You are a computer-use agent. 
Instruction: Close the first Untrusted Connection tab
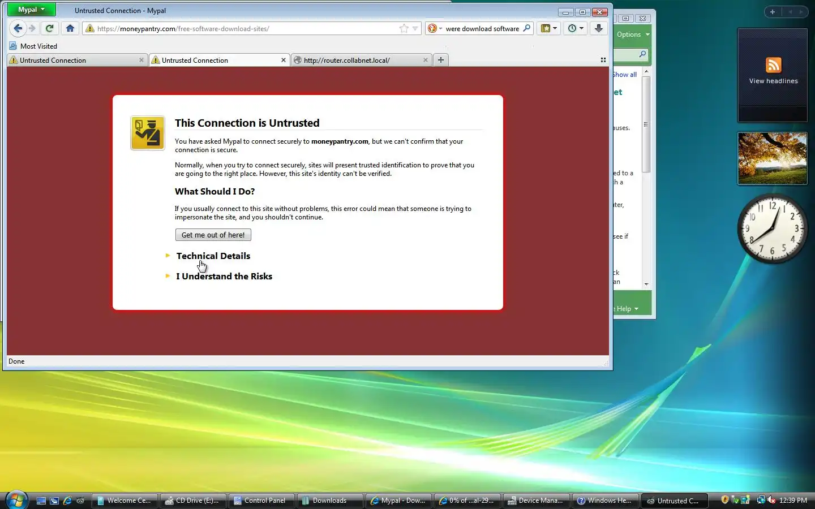141,60
